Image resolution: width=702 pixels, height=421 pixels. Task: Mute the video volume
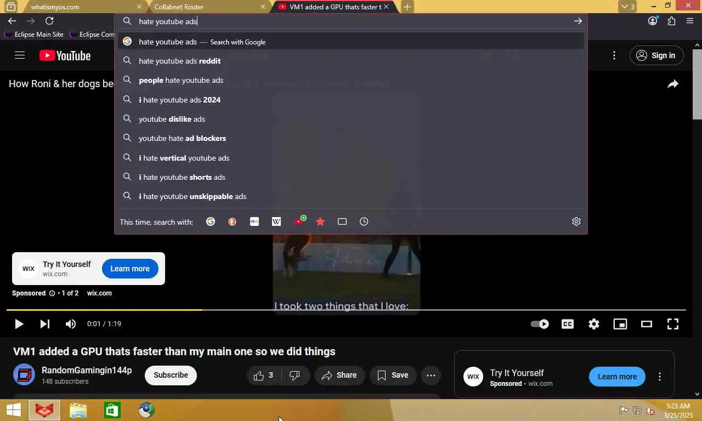pos(71,324)
